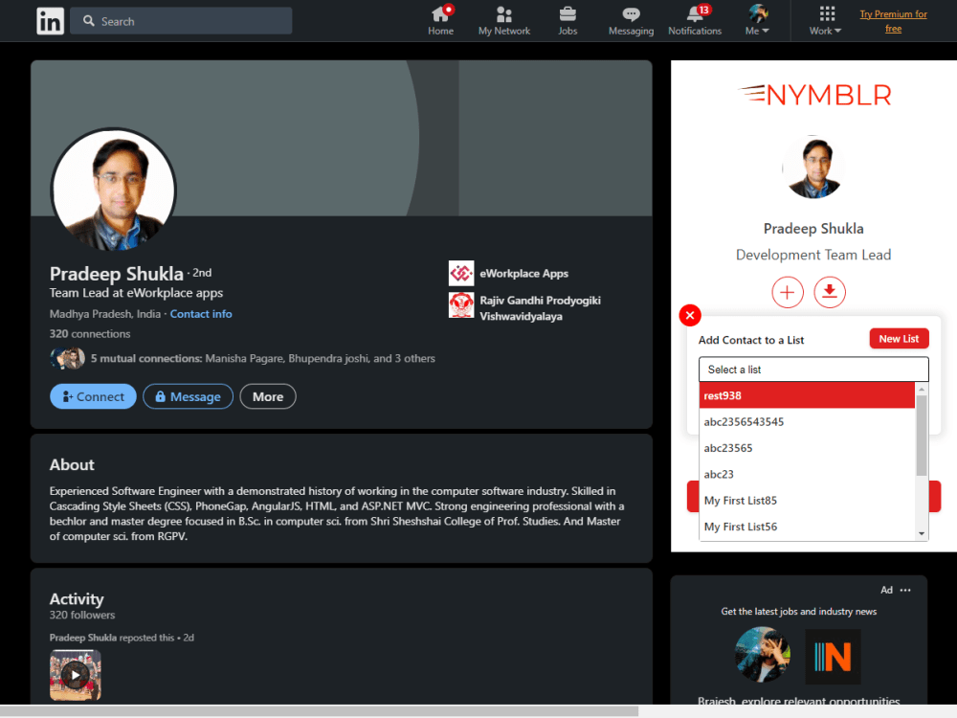957x718 pixels.
Task: Open eWorkplace Apps company link
Action: pyautogui.click(x=523, y=274)
